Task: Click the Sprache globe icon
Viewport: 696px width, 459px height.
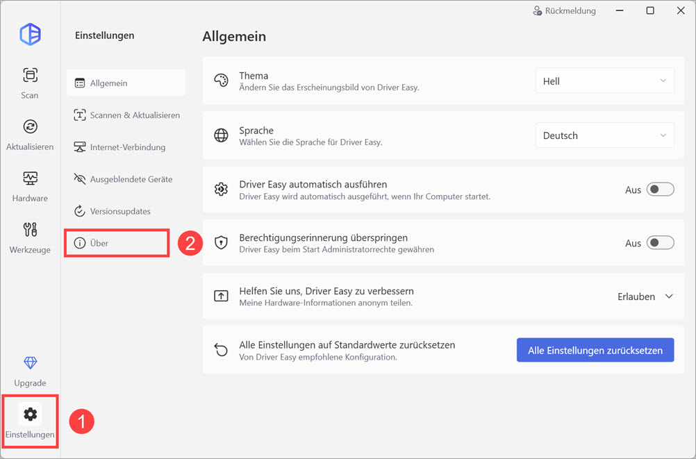Action: point(221,135)
